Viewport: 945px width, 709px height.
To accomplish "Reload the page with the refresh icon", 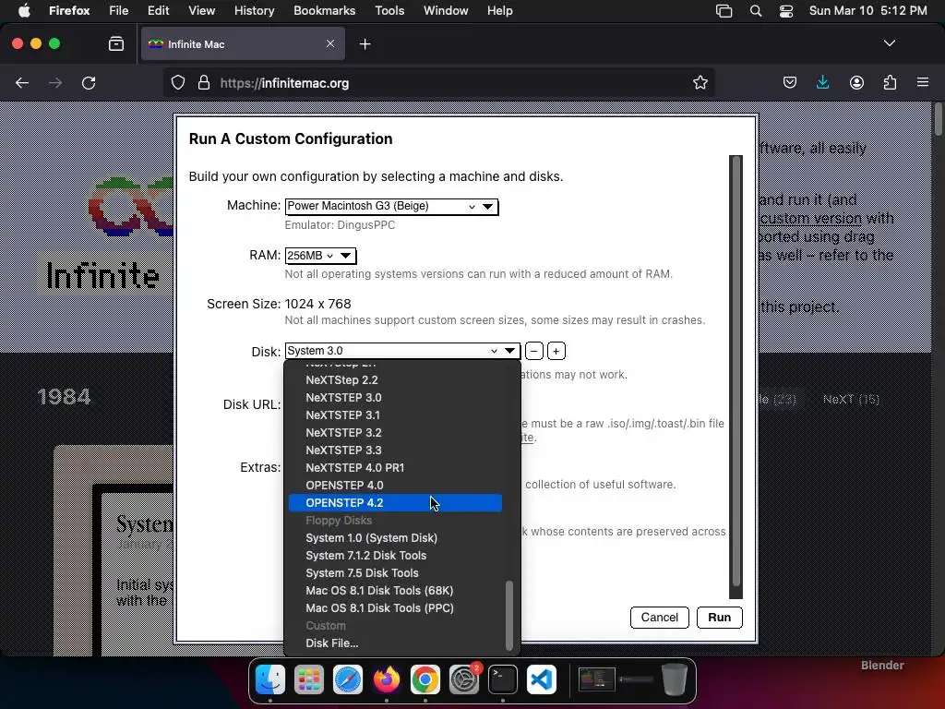I will [x=89, y=82].
